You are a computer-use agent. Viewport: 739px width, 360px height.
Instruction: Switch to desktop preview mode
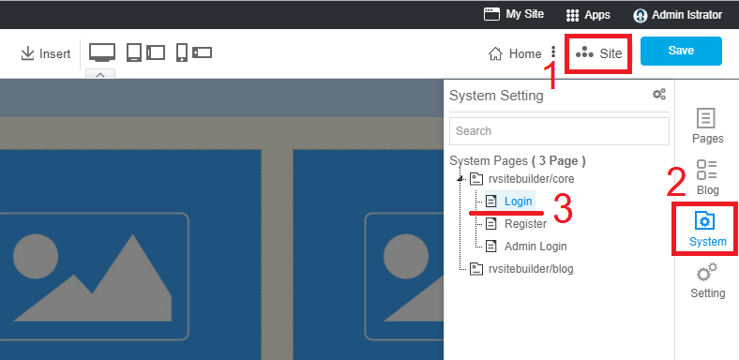[x=102, y=52]
